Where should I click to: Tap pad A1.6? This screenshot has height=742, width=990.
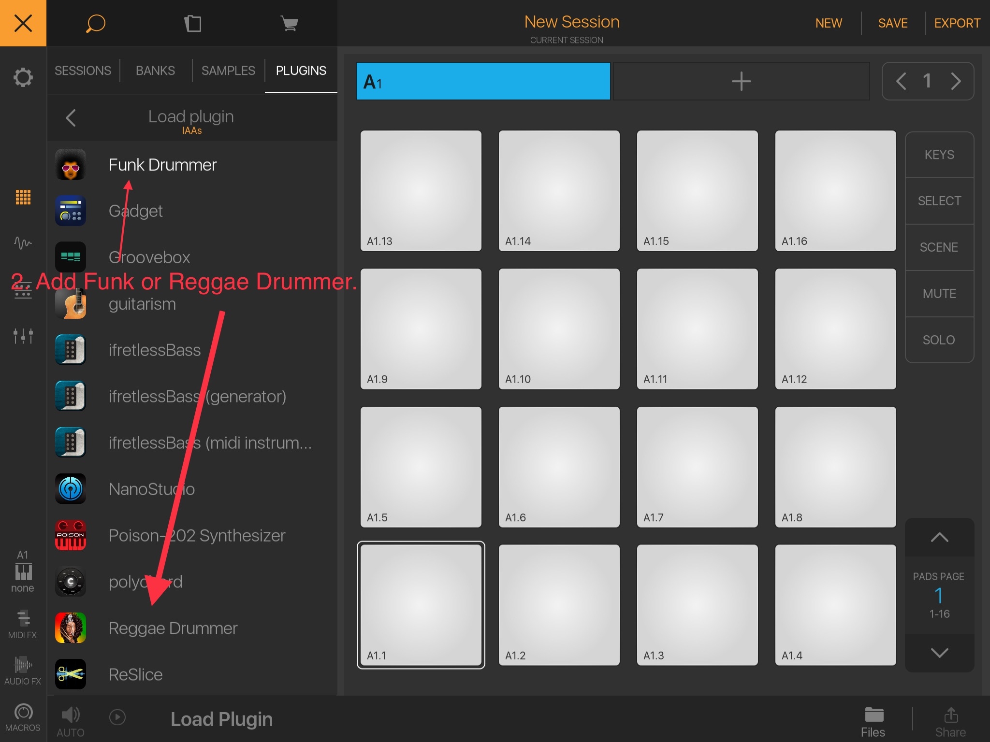559,467
